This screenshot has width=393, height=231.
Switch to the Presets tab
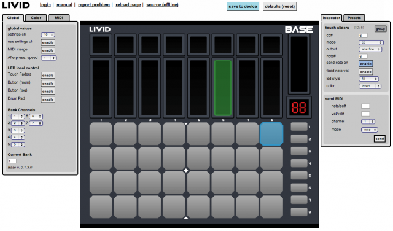click(354, 18)
